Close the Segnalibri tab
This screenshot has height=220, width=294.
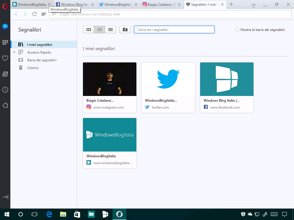click(x=223, y=5)
